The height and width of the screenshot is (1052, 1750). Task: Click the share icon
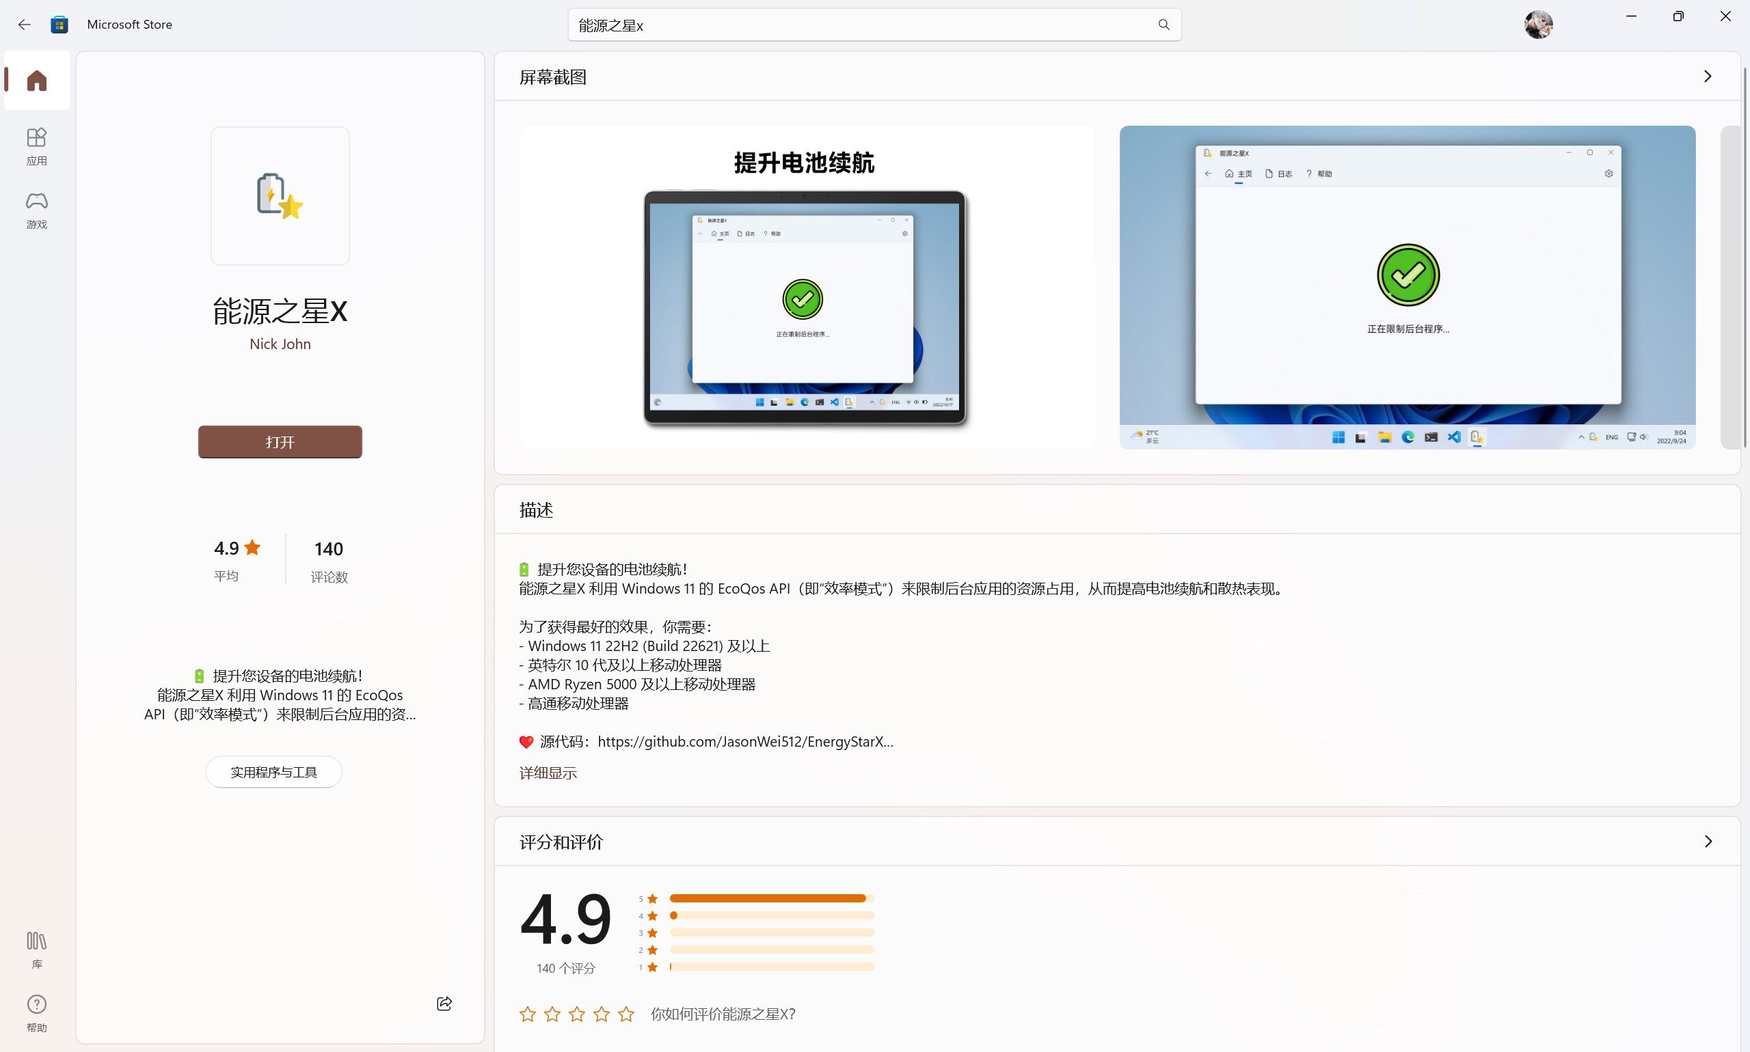point(445,1003)
